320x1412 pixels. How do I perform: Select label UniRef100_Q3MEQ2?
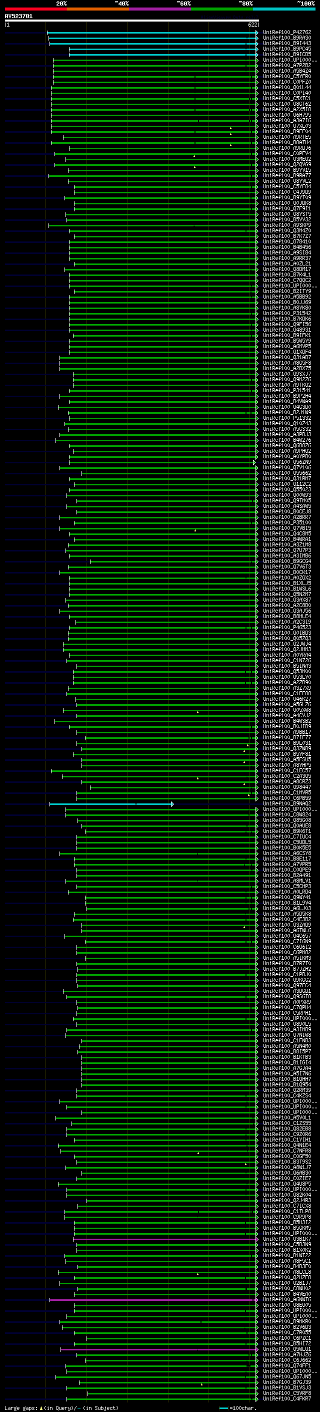pyautogui.click(x=286, y=159)
